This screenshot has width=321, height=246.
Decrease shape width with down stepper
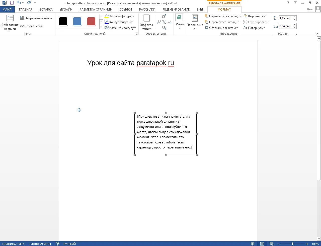tap(295, 27)
